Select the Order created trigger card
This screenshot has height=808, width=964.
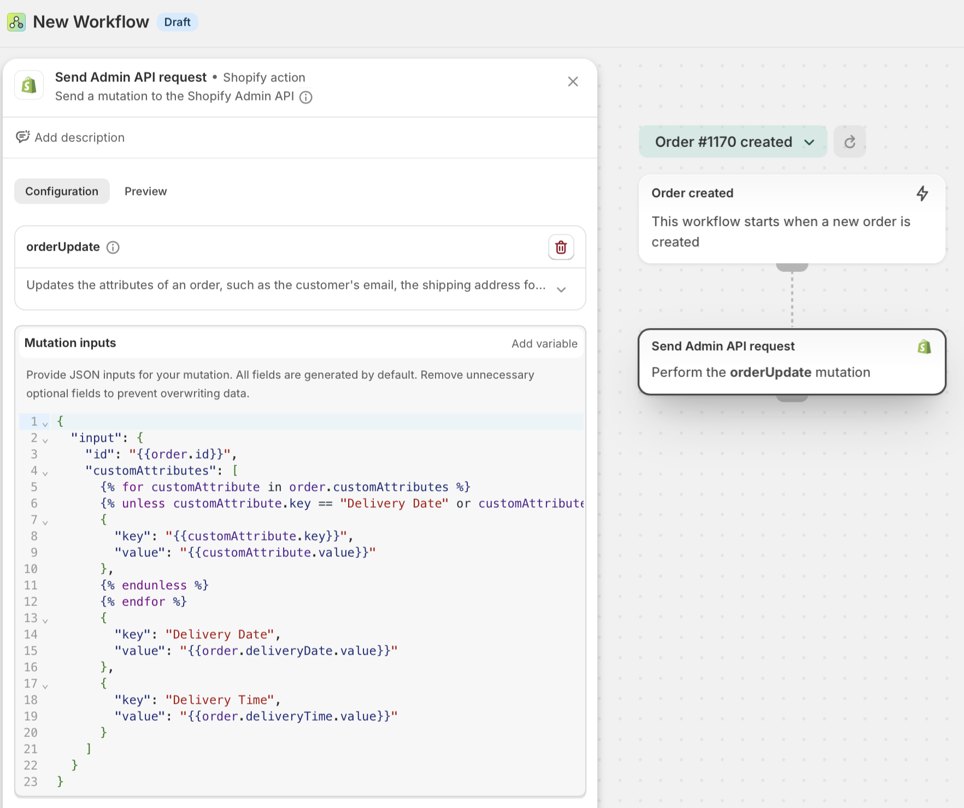pos(792,218)
